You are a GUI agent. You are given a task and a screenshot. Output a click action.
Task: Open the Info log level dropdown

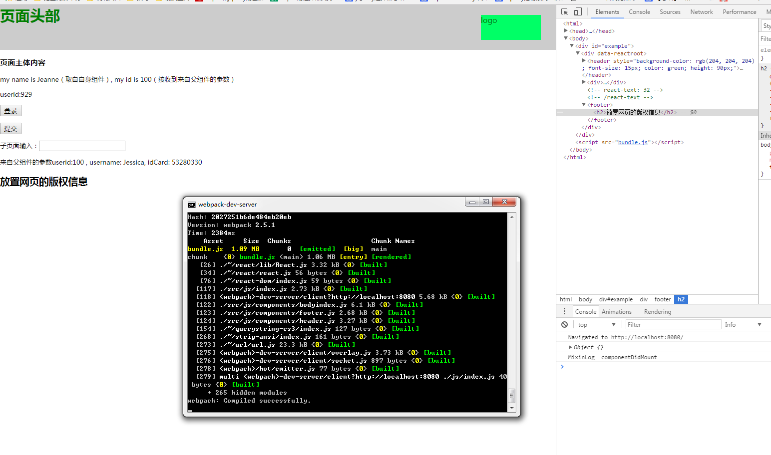[x=744, y=325]
